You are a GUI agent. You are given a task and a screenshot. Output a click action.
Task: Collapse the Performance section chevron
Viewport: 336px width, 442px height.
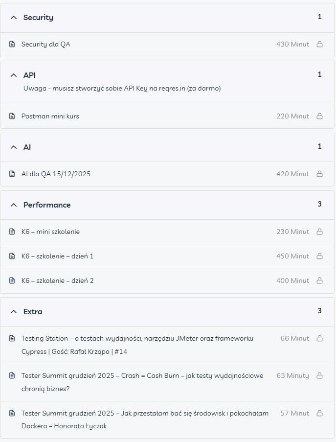(x=14, y=205)
